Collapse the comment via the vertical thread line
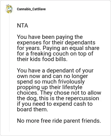 (9, 73)
